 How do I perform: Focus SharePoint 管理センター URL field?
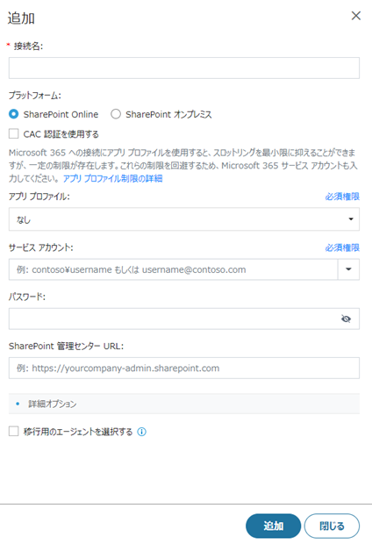184,368
